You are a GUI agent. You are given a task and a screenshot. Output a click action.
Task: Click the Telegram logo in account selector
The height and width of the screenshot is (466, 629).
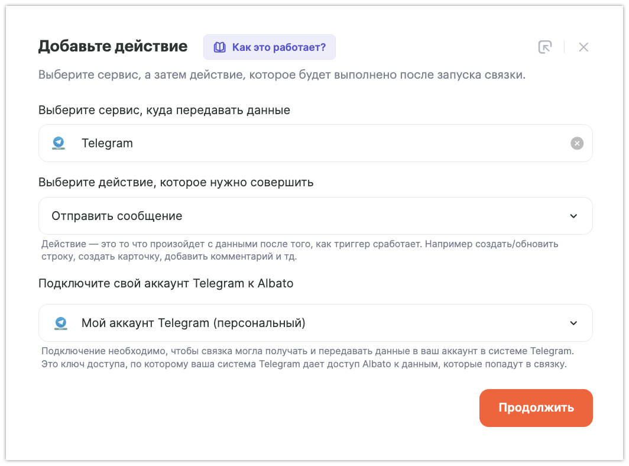coord(60,323)
